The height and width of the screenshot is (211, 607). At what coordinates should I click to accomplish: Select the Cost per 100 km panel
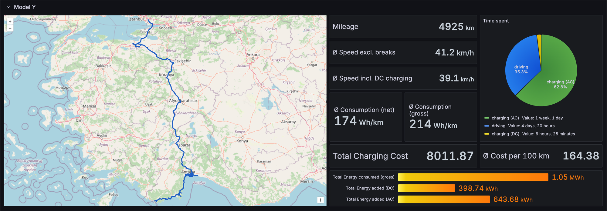[541, 156]
